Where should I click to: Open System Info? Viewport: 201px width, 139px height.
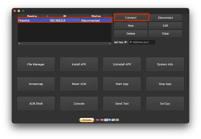pyautogui.click(x=165, y=64)
